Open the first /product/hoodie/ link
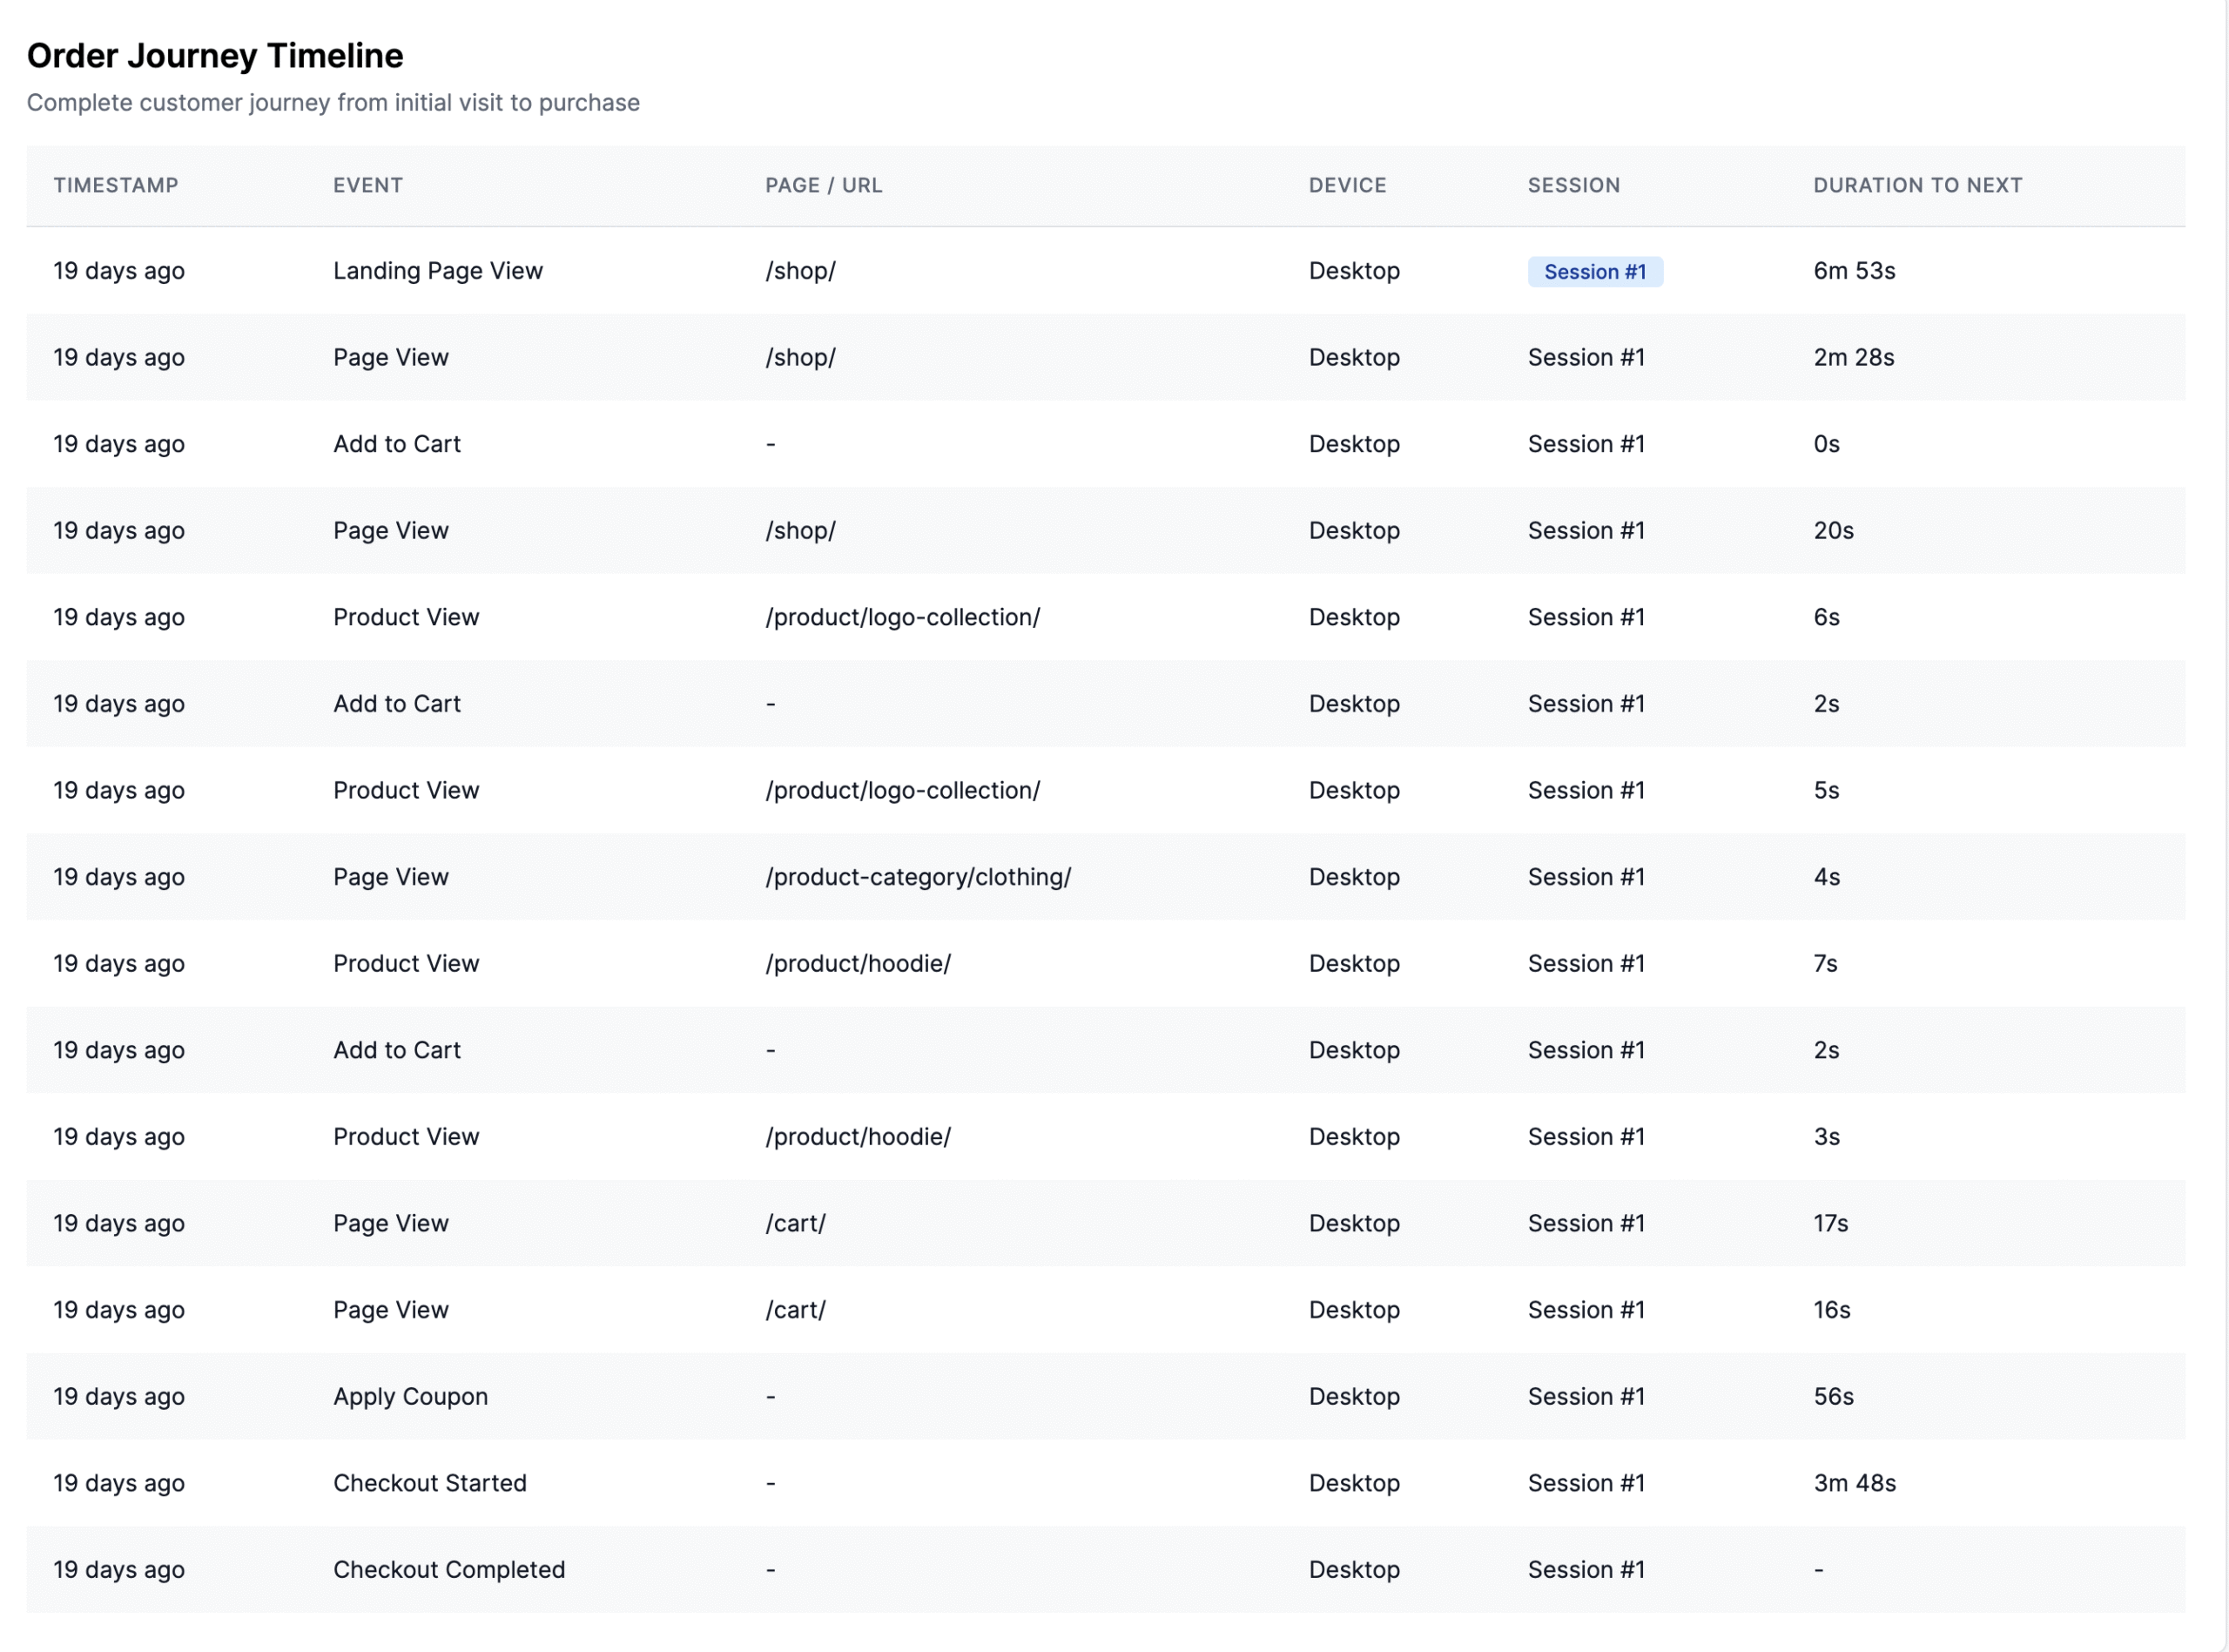This screenshot has height=1652, width=2229. point(858,963)
